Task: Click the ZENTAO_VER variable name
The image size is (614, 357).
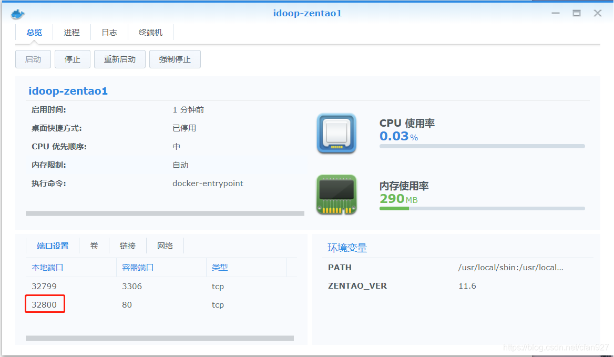Action: pyautogui.click(x=357, y=285)
